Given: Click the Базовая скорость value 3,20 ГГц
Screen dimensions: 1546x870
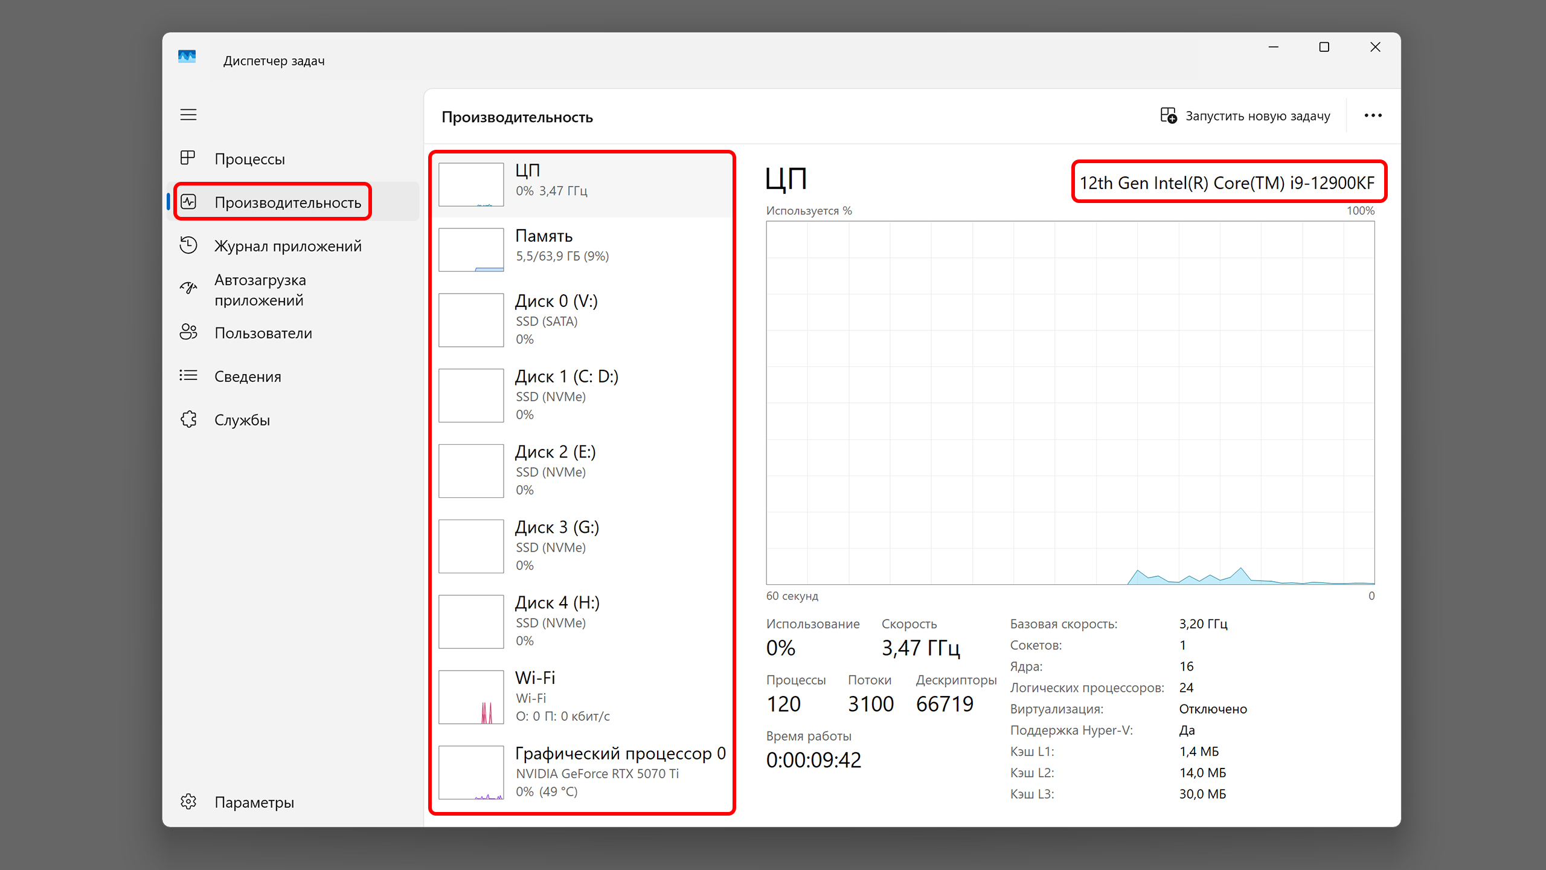Looking at the screenshot, I should [x=1203, y=623].
